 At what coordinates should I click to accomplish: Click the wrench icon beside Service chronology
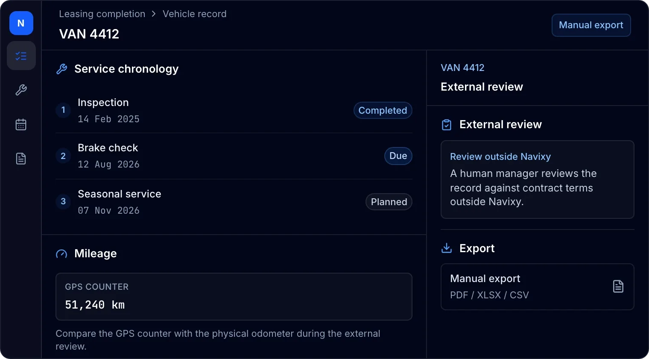[x=62, y=69]
